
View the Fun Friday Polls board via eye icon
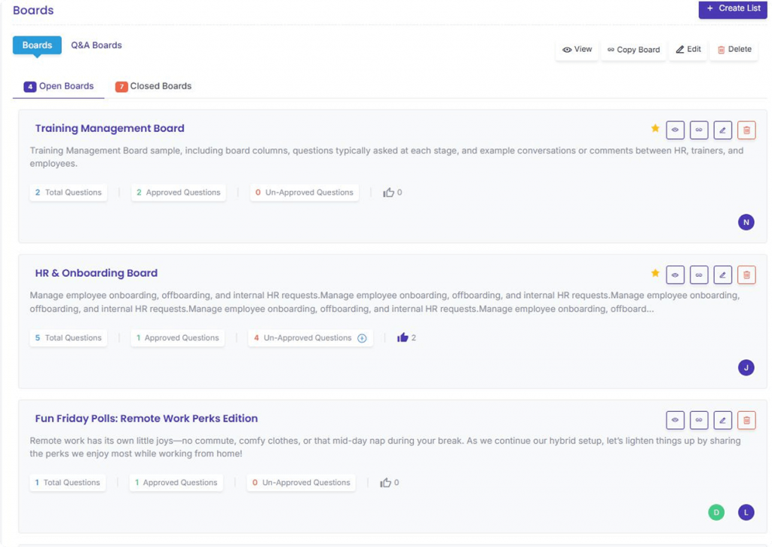[x=675, y=420]
